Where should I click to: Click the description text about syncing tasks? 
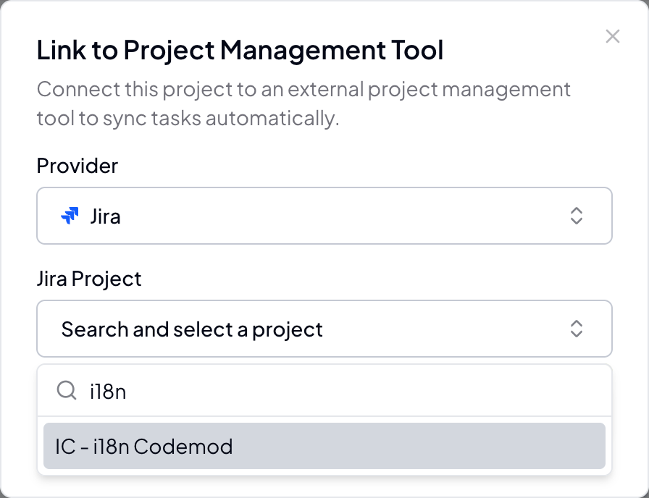[x=303, y=104]
